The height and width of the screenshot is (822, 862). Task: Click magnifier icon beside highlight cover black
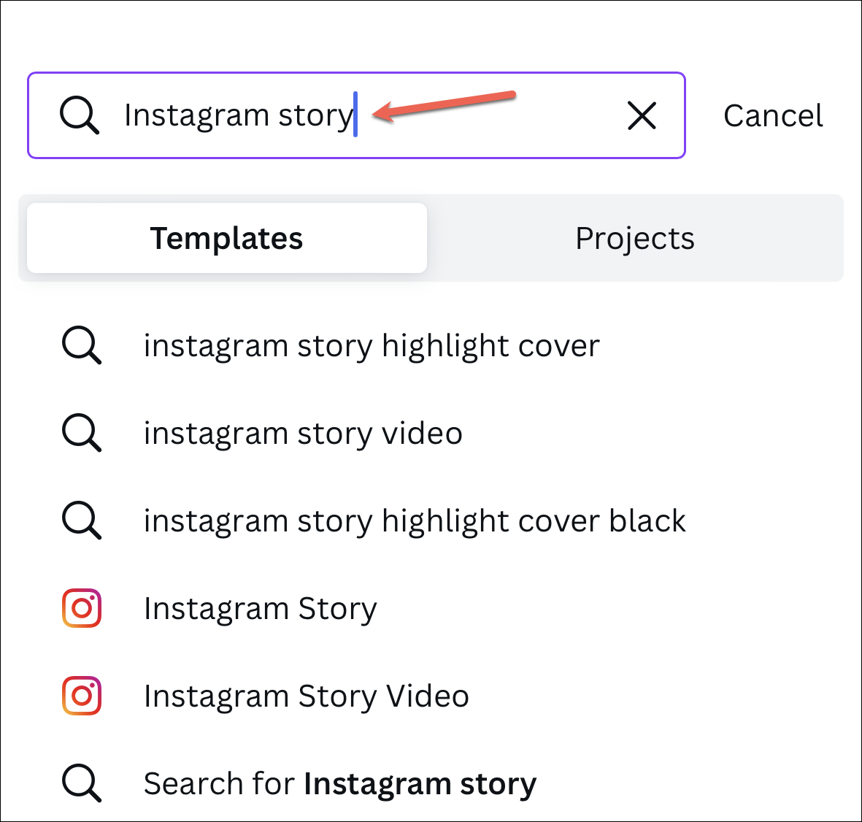coord(81,521)
